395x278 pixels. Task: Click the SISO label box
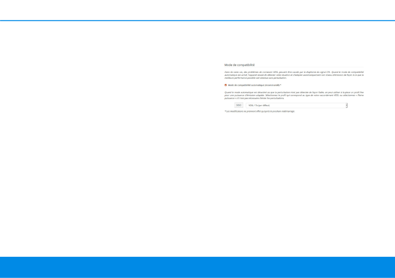click(x=239, y=105)
